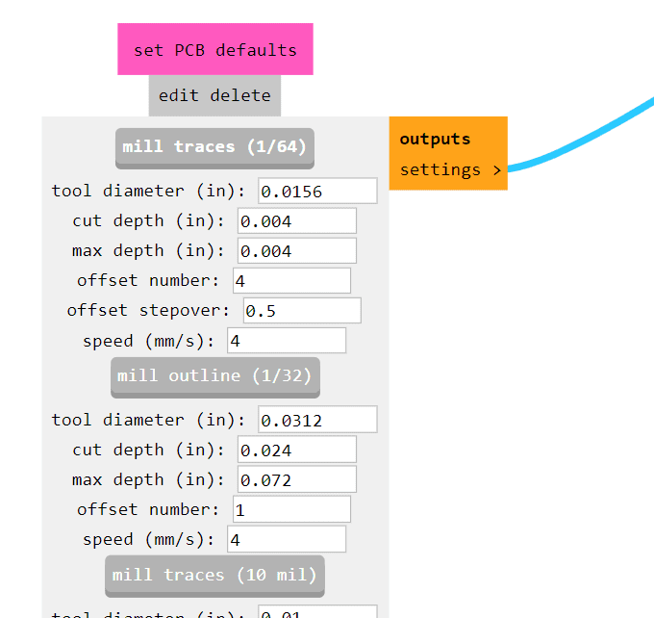Apply mill outline (1/32) preset
Viewport: 654px width, 618px height.
(215, 377)
